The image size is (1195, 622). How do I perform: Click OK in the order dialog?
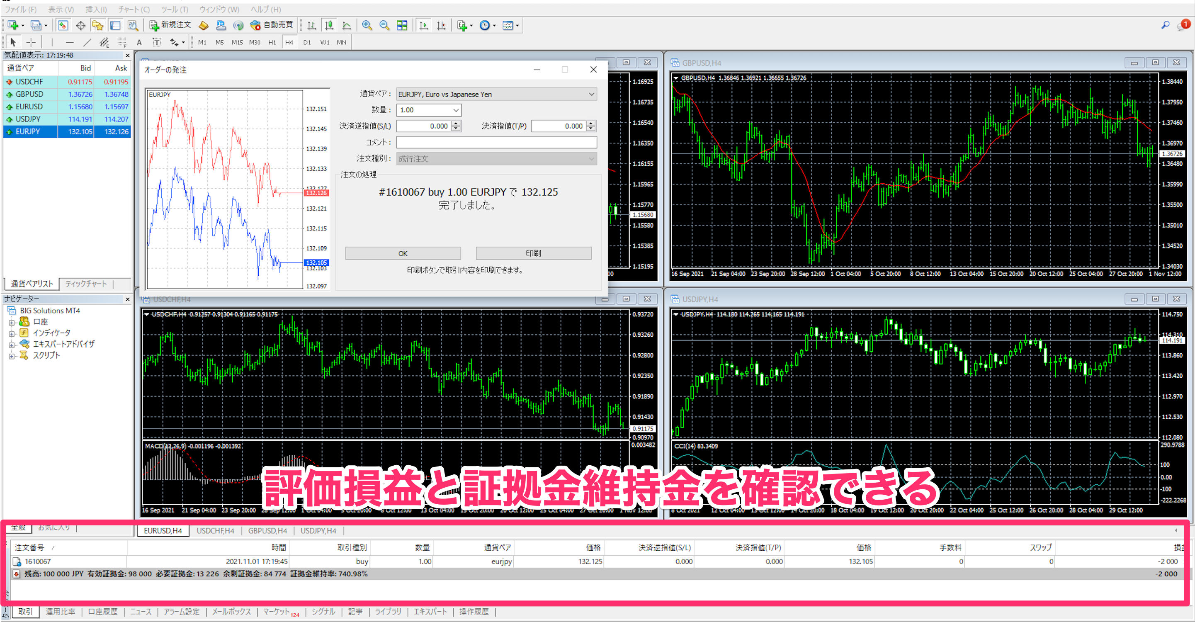click(403, 253)
